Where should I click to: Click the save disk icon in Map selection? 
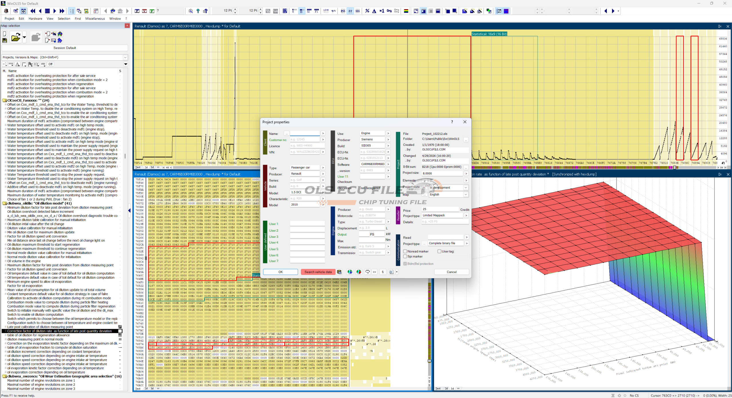tap(5, 41)
